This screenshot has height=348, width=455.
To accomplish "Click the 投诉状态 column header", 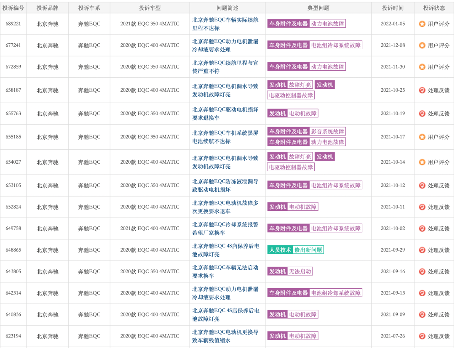I will [x=434, y=8].
